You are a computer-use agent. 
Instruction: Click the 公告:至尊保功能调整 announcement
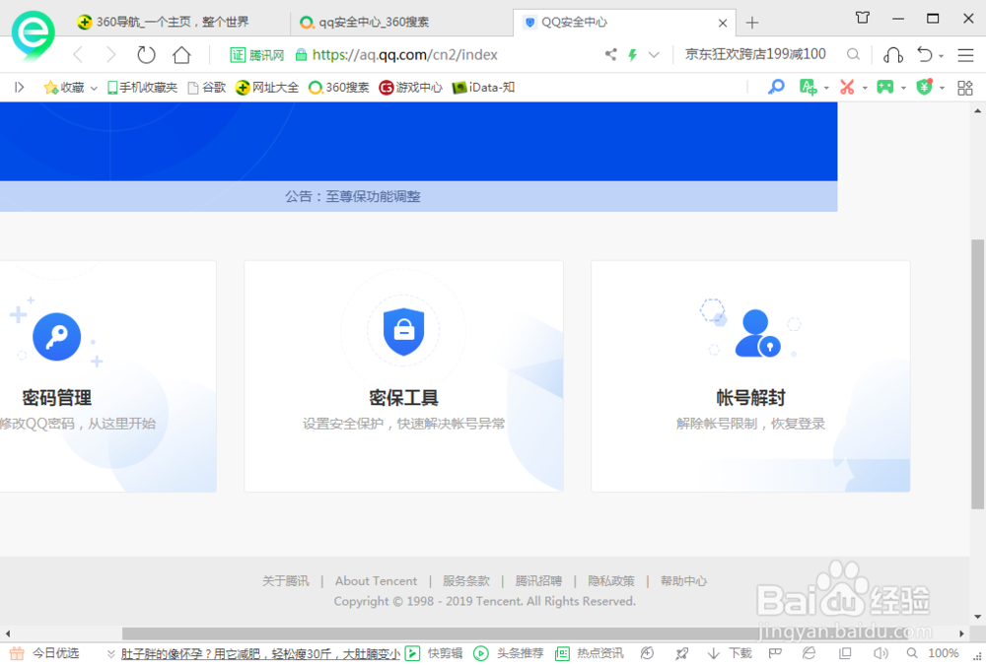[353, 197]
